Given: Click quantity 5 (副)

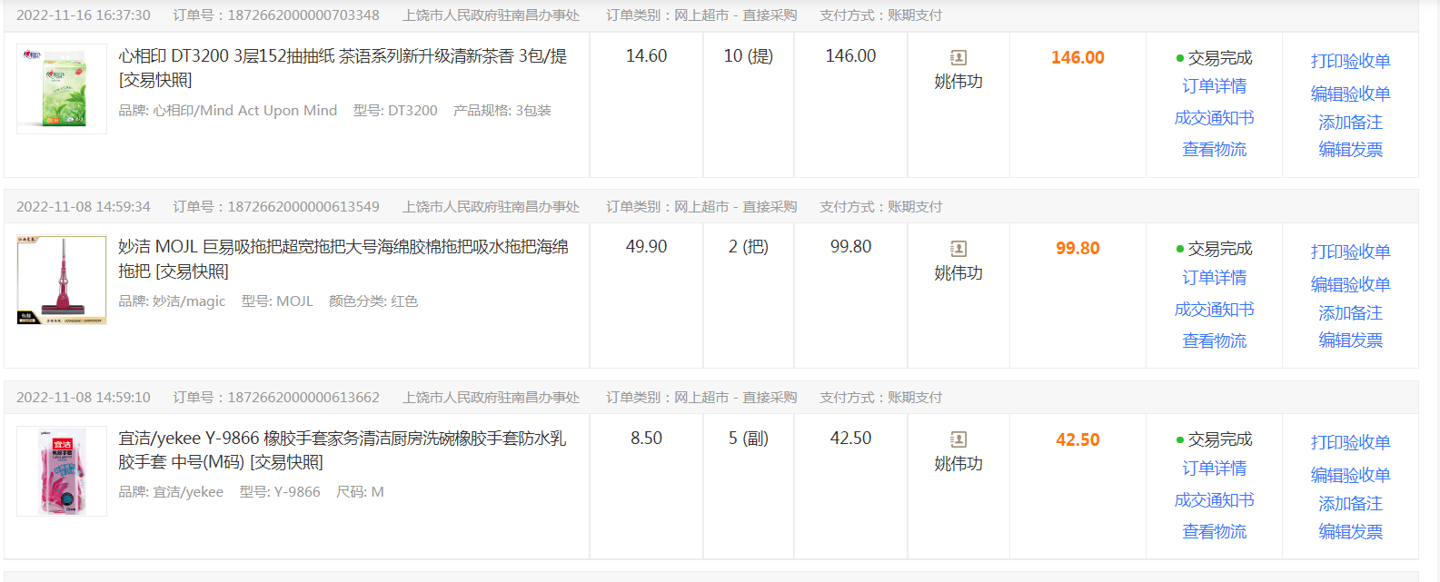Looking at the screenshot, I should [748, 438].
